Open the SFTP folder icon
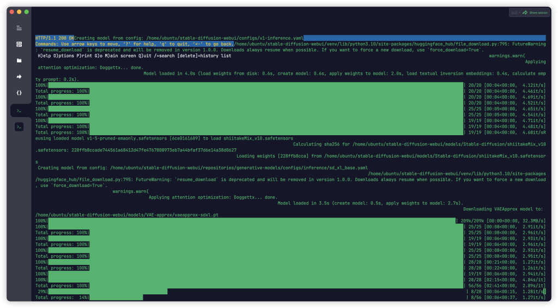Viewport: 558px width, 308px height. click(x=19, y=61)
